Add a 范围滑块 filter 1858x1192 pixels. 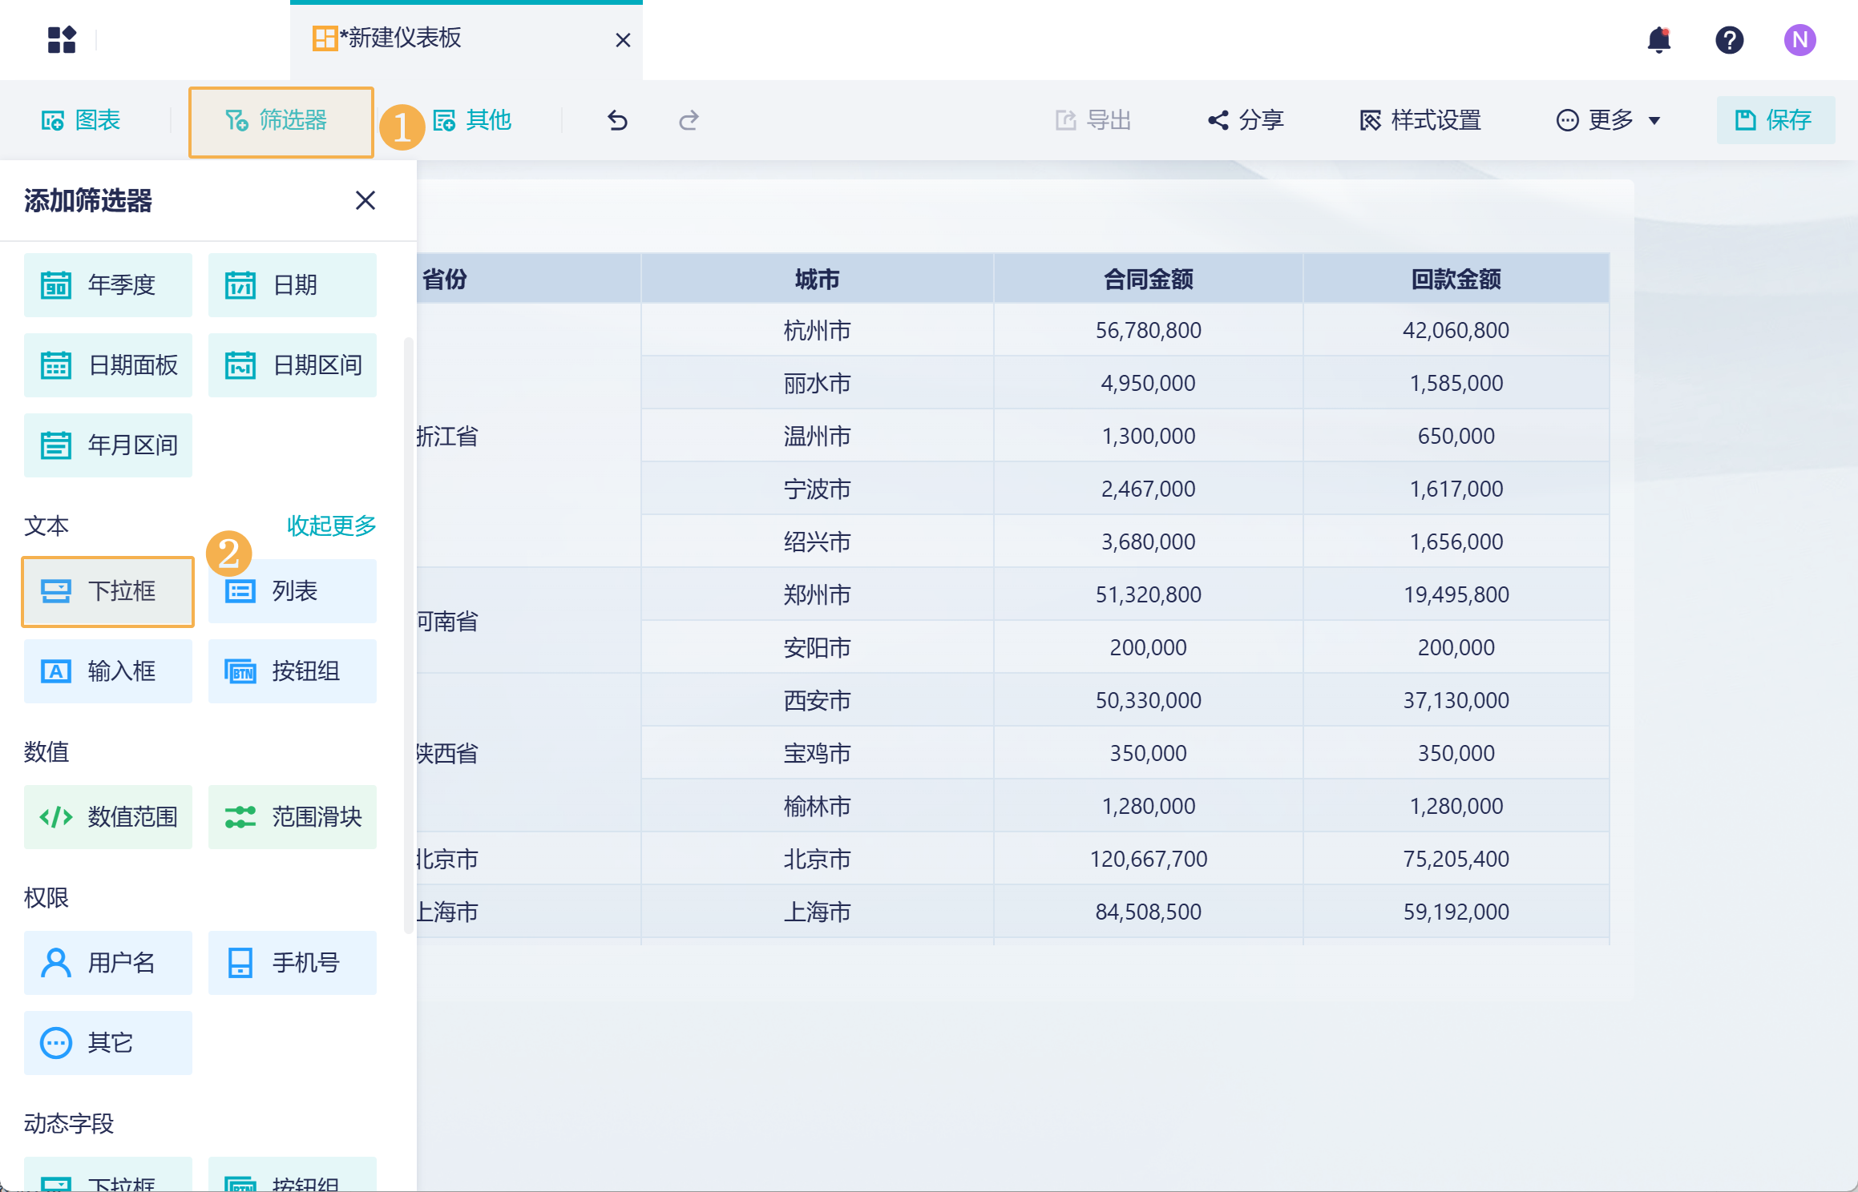click(x=293, y=817)
